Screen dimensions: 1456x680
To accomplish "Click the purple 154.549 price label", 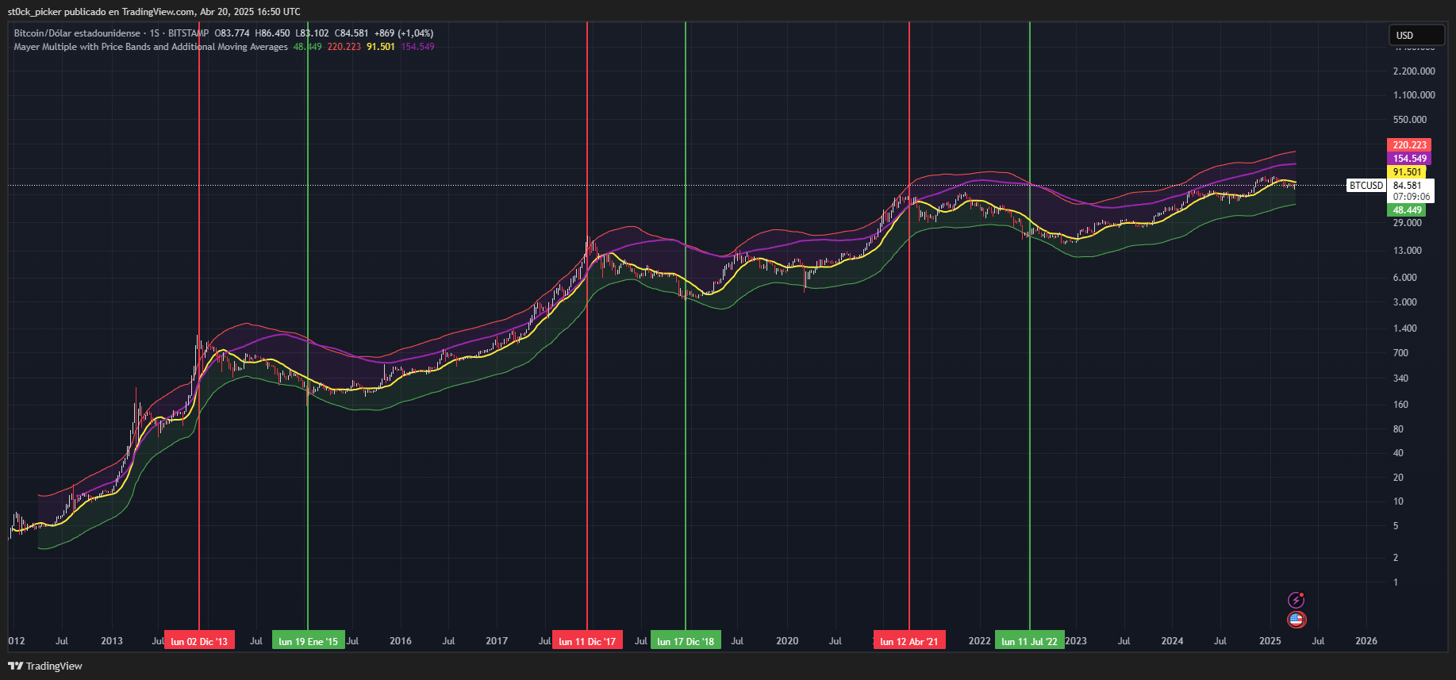I will (x=1409, y=159).
